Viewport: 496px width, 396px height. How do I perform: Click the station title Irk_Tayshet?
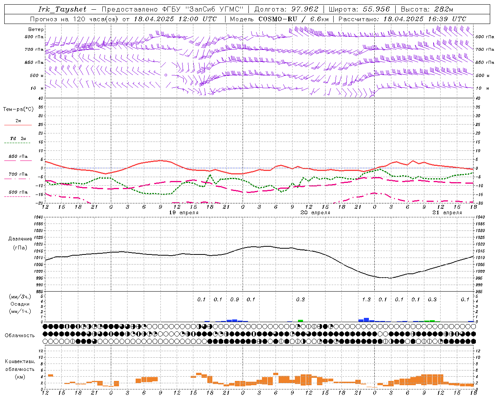(62, 9)
